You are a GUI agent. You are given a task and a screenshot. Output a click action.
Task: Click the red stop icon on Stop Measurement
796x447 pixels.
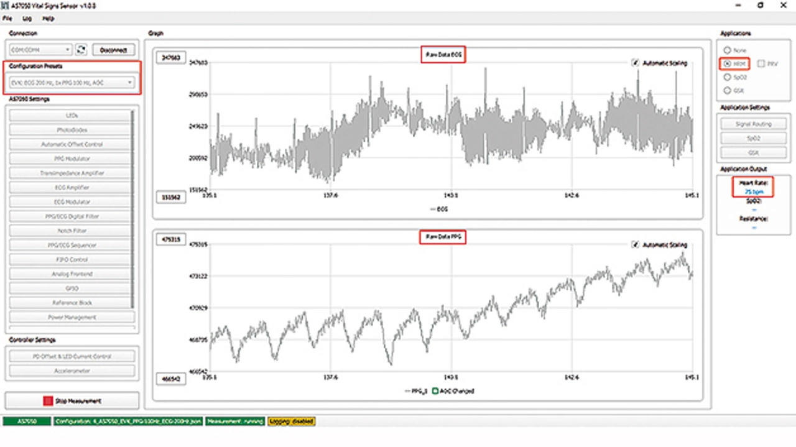pos(47,401)
